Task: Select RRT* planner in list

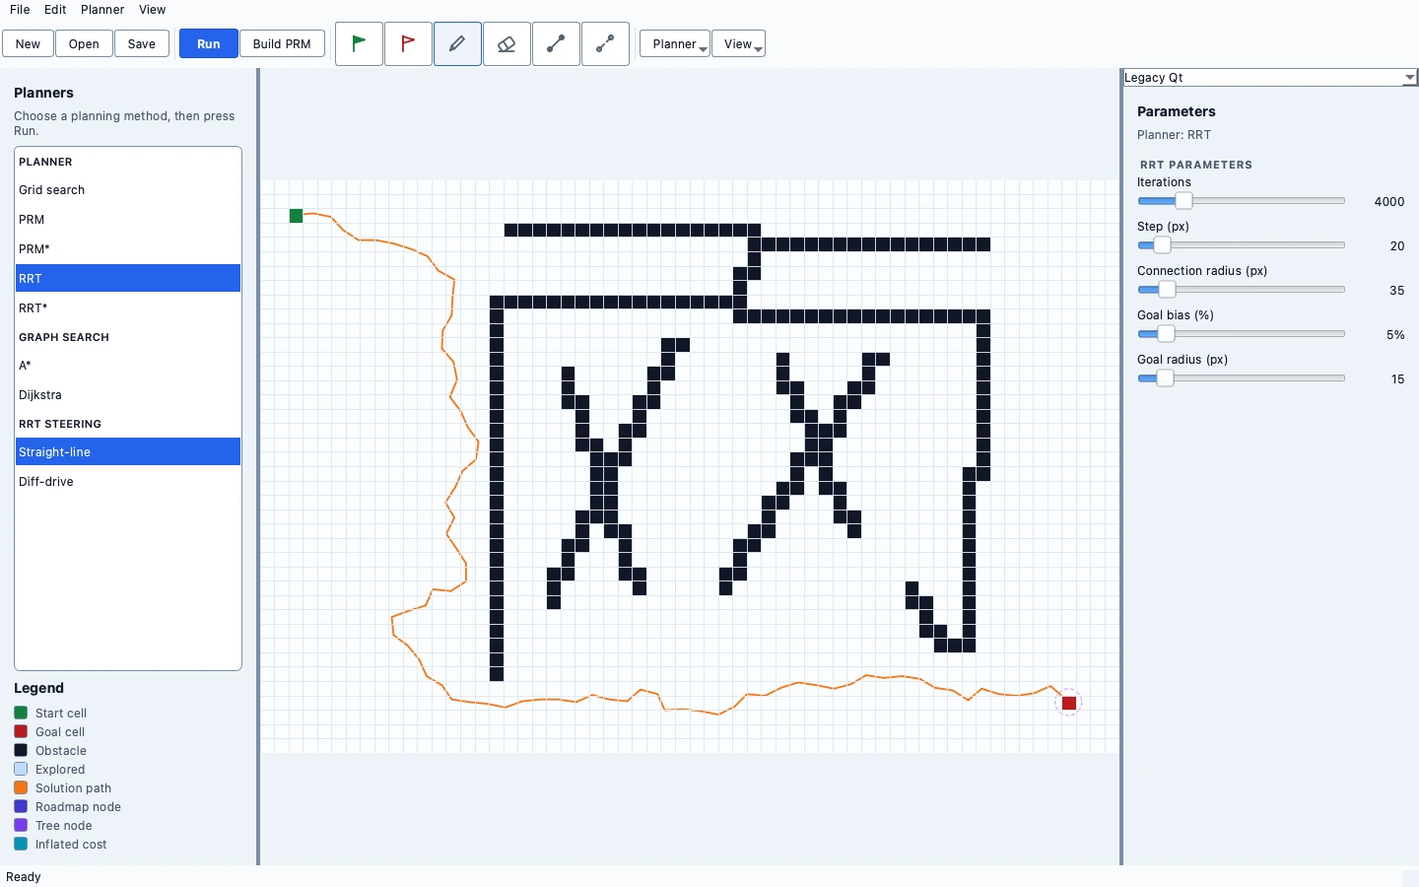Action: coord(128,308)
